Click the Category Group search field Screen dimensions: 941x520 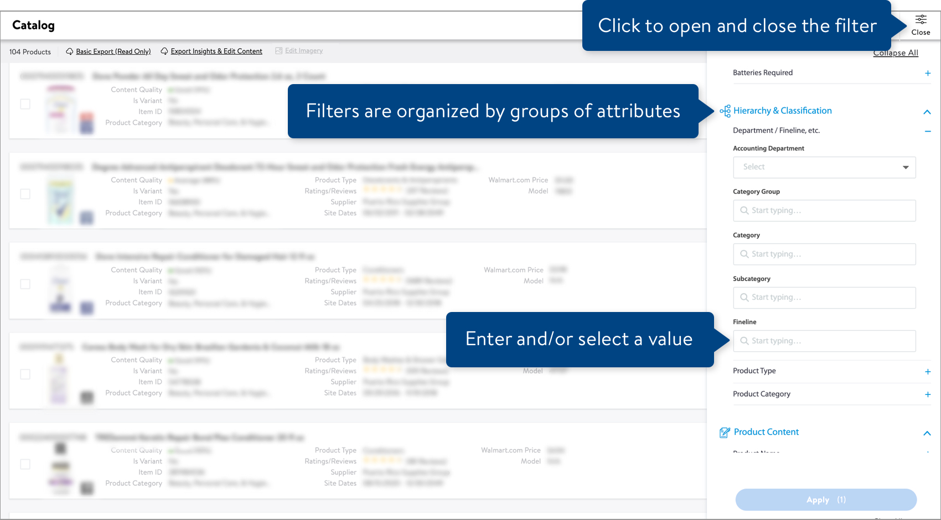[x=824, y=211]
